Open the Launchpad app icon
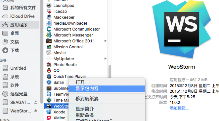Viewport: 219px width, 121px height. click(x=49, y=5)
